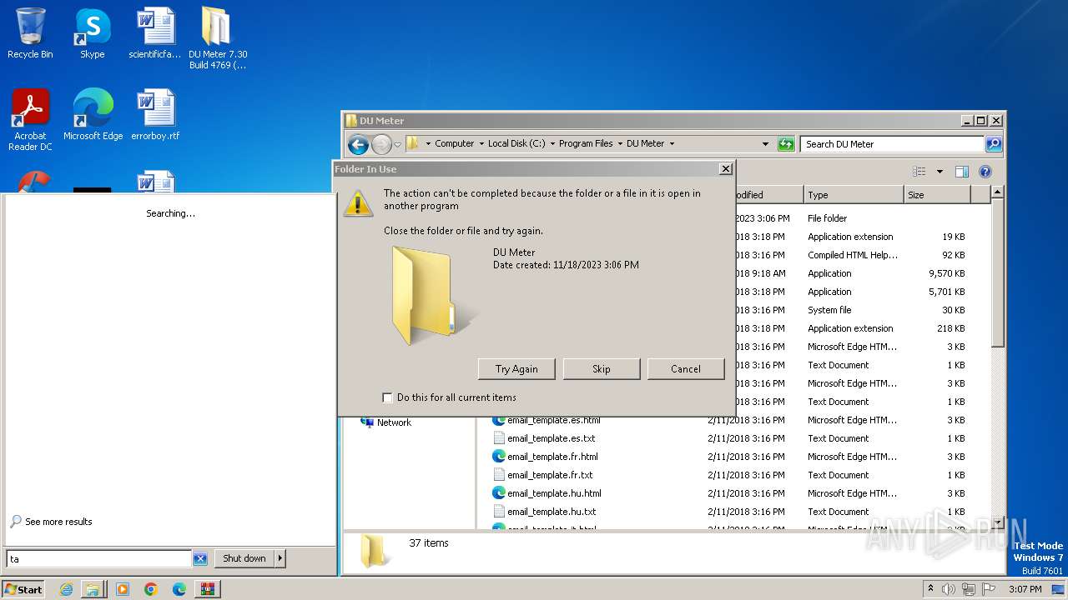Screen dimensions: 1068x600
Task: Clear the Start menu search with X
Action: [x=200, y=559]
